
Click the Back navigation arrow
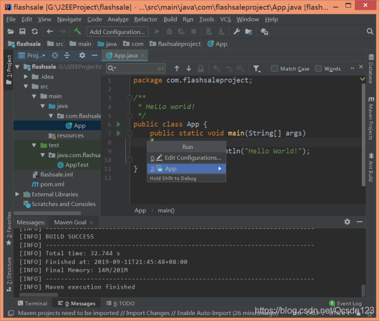tap(49, 31)
